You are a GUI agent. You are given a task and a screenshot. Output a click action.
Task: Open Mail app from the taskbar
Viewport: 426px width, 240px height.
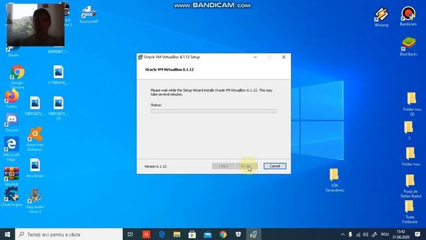(x=208, y=234)
